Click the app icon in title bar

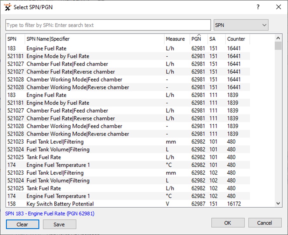point(8,7)
